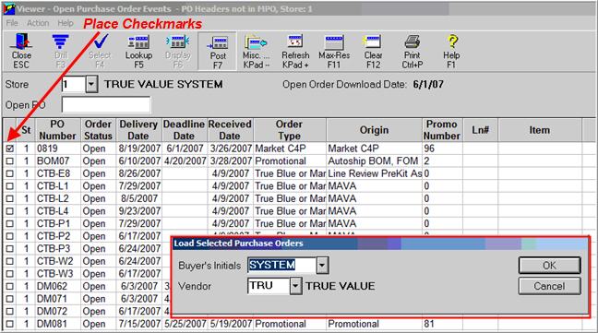The width and height of the screenshot is (598, 333).
Task: Click the Select F4 checkmark icon
Action: [x=100, y=52]
